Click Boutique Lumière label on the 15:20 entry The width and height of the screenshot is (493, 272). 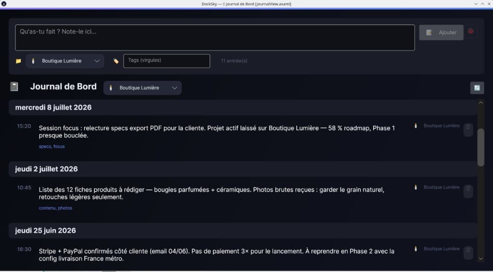441,126
